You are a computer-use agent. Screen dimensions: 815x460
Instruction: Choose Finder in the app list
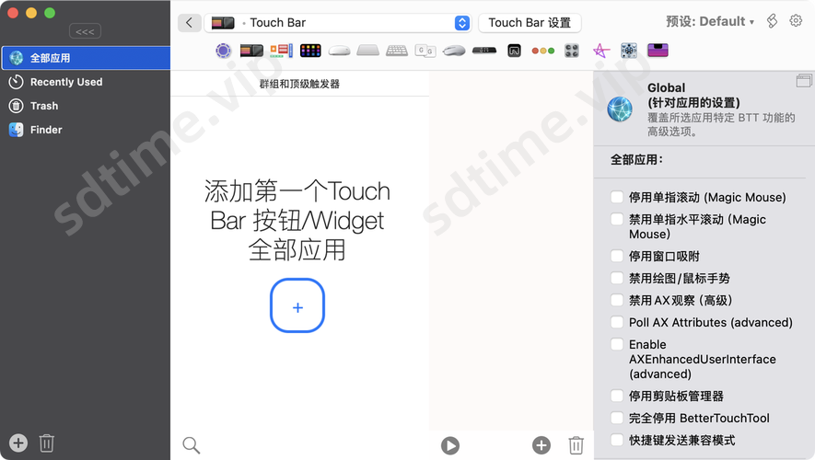(46, 130)
